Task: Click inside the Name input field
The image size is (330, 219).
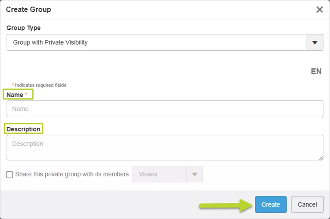Action: [165, 109]
